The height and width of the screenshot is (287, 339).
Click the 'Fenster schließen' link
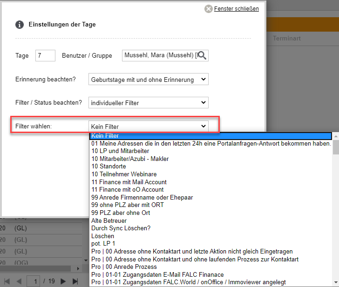click(x=236, y=9)
